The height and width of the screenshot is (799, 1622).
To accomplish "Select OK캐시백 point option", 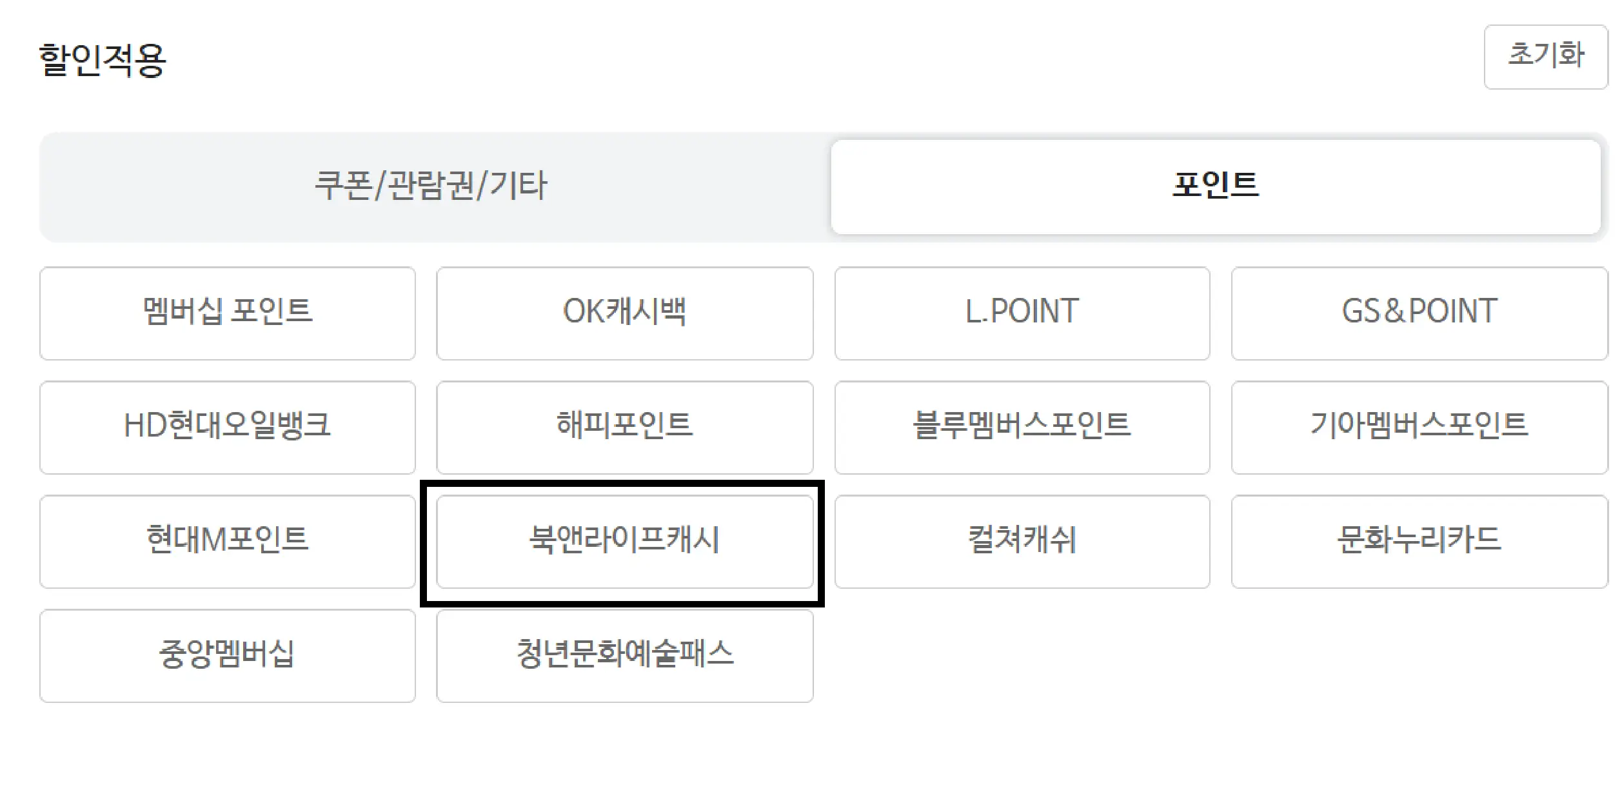I will tap(624, 313).
